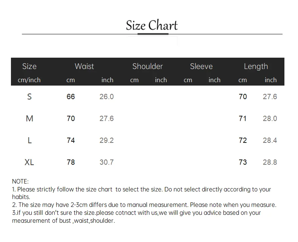The image size is (298, 242).
Task: Select the Length column header
Action: pyautogui.click(x=256, y=66)
